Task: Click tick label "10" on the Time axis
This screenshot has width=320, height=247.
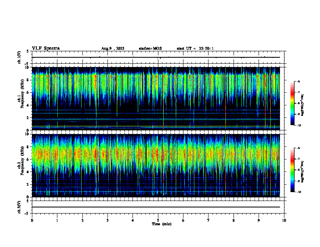Action: pos(284,220)
